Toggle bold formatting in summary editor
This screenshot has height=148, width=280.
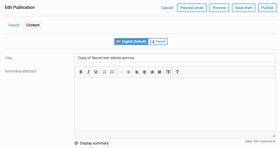pyautogui.click(x=81, y=72)
